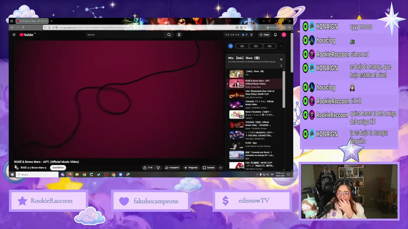Click the Crear button

click(x=264, y=35)
